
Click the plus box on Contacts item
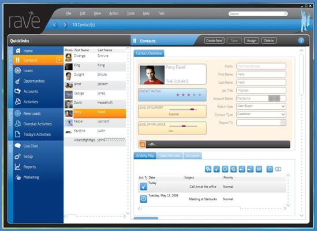coord(59,60)
